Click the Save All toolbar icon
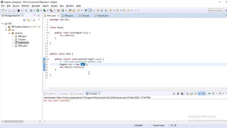This screenshot has height=128, width=227. point(13,10)
